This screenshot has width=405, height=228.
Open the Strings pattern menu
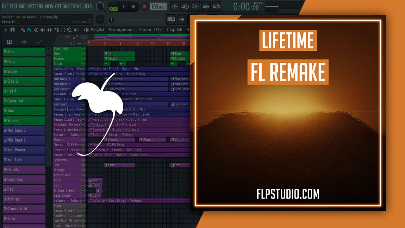[5, 199]
